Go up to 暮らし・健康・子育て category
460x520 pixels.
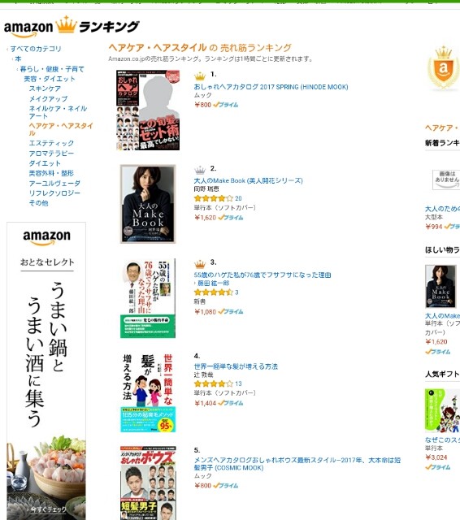tap(52, 69)
